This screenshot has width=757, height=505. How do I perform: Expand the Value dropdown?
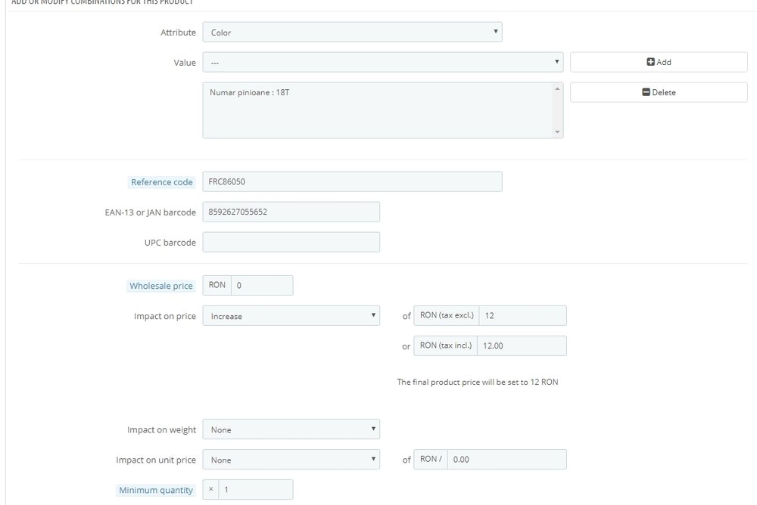[x=382, y=62]
